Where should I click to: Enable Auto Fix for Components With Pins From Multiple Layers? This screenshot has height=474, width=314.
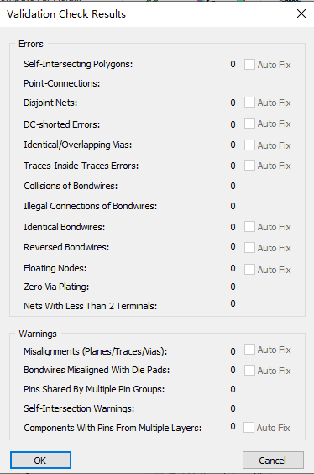click(249, 428)
